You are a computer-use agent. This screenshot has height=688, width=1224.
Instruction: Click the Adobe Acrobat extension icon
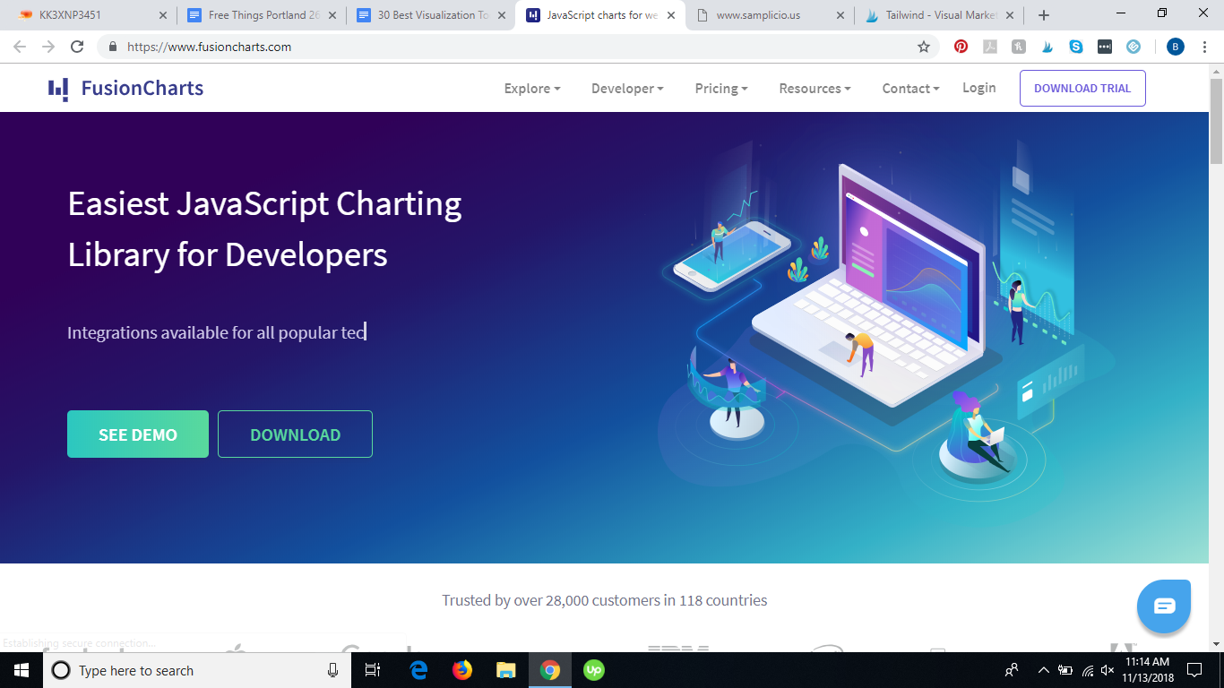tap(990, 47)
